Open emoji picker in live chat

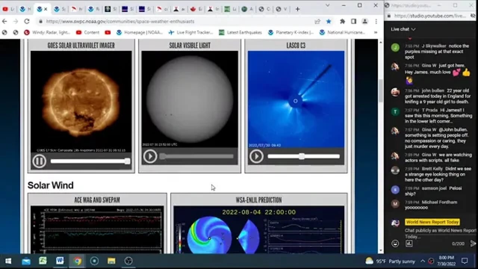click(395, 243)
